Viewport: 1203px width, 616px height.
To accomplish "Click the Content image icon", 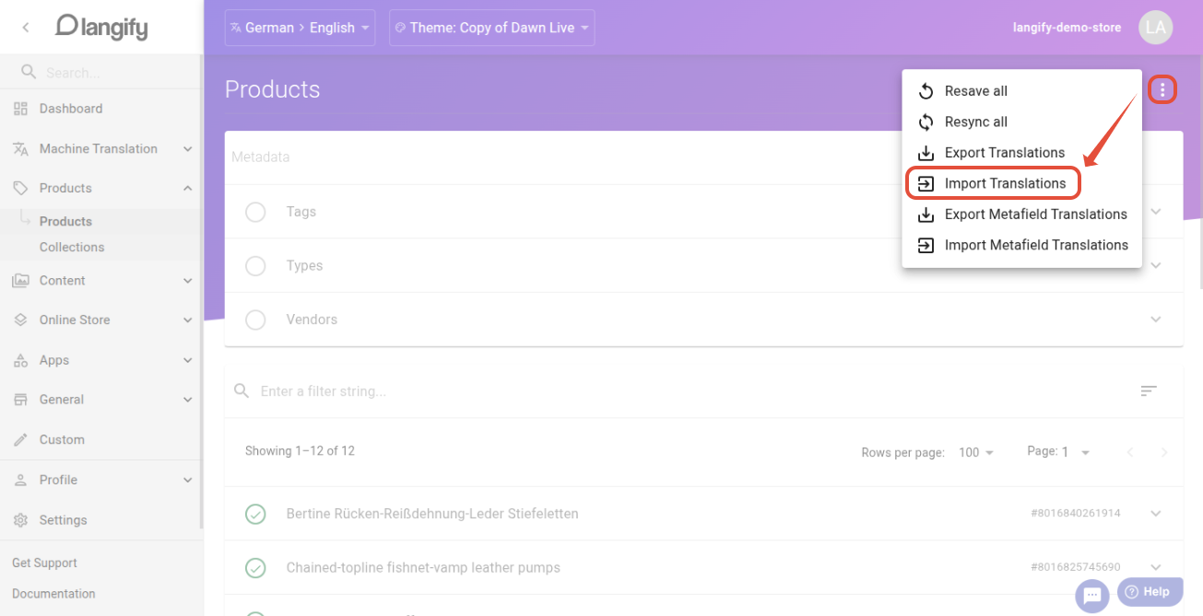I will (x=20, y=281).
